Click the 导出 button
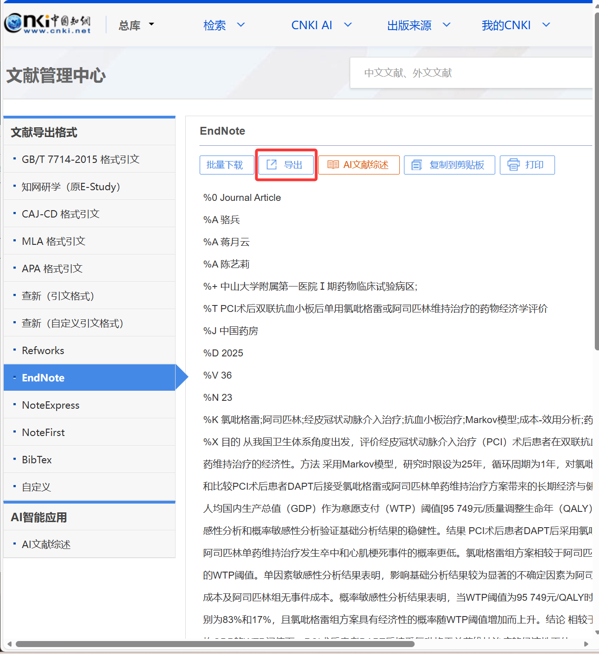This screenshot has height=654, width=599. pos(286,165)
